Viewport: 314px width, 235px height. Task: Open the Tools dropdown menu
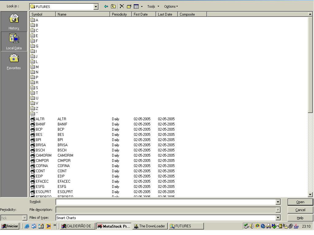click(x=153, y=6)
